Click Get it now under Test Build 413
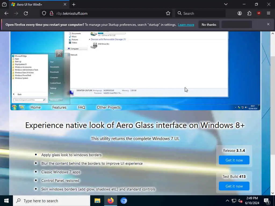 (x=234, y=186)
